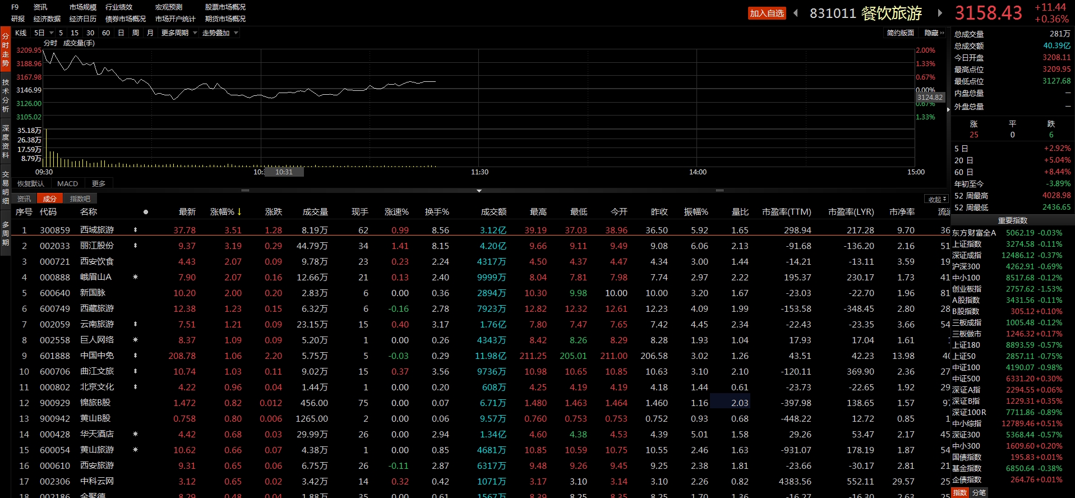
Task: Click the marker icon beside 西域旅游
Action: [x=135, y=230]
